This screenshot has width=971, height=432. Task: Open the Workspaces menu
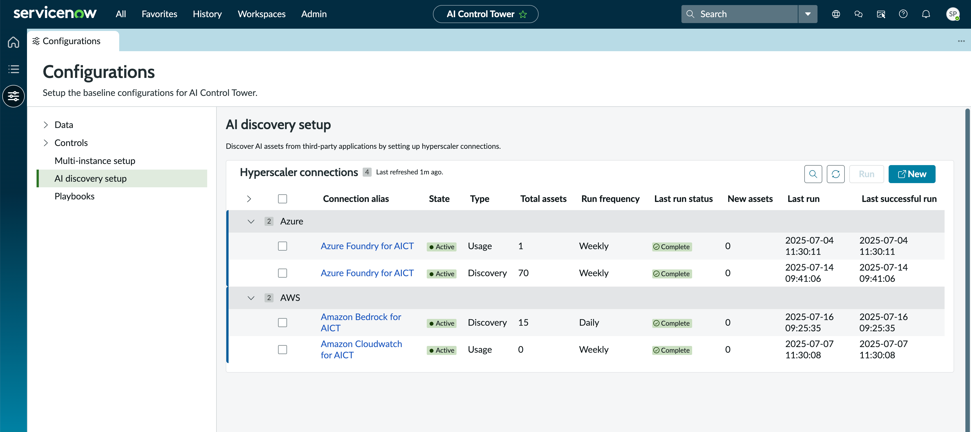[262, 14]
